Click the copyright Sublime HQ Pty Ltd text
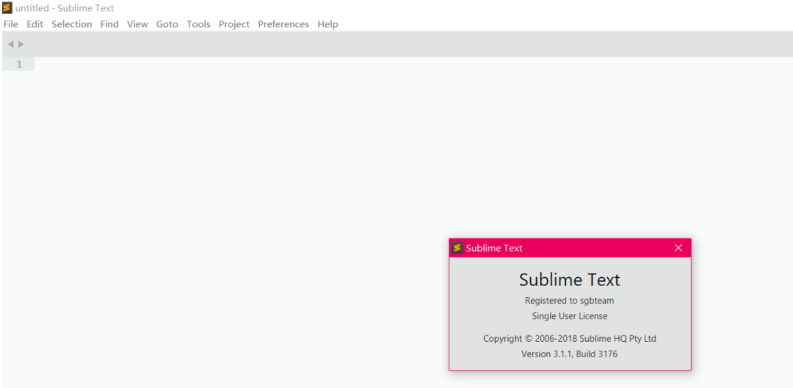This screenshot has width=793, height=388. [570, 338]
